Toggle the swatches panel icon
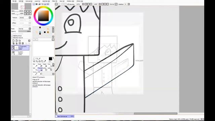This screenshot has height=121, width=215. 45,4
